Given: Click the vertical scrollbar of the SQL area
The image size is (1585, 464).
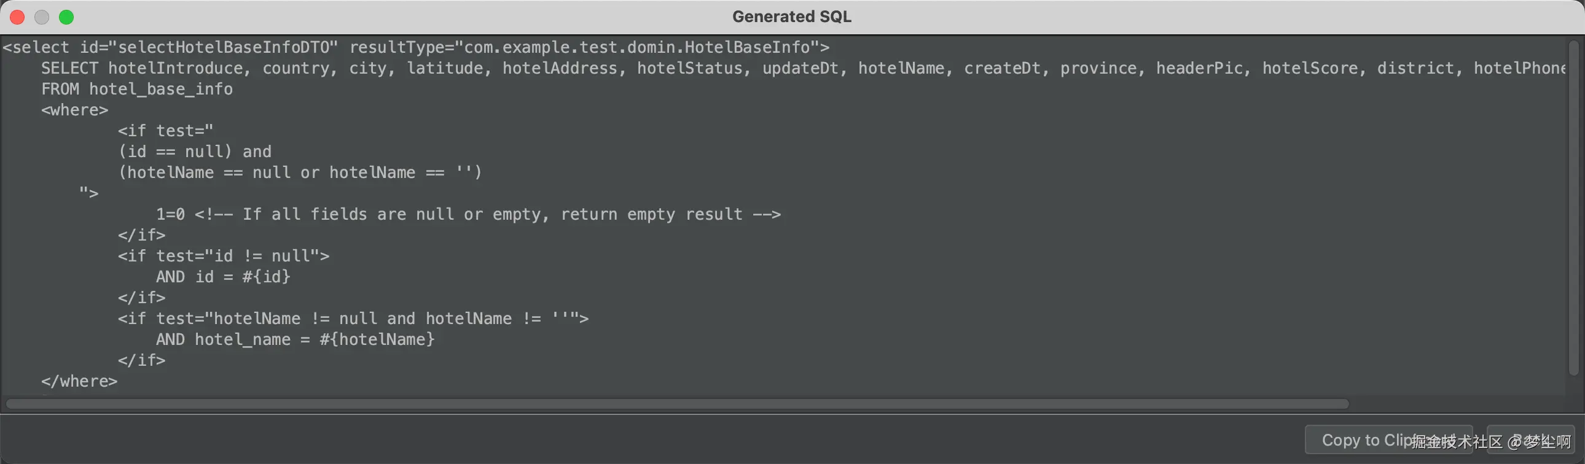Looking at the screenshot, I should click(1573, 209).
